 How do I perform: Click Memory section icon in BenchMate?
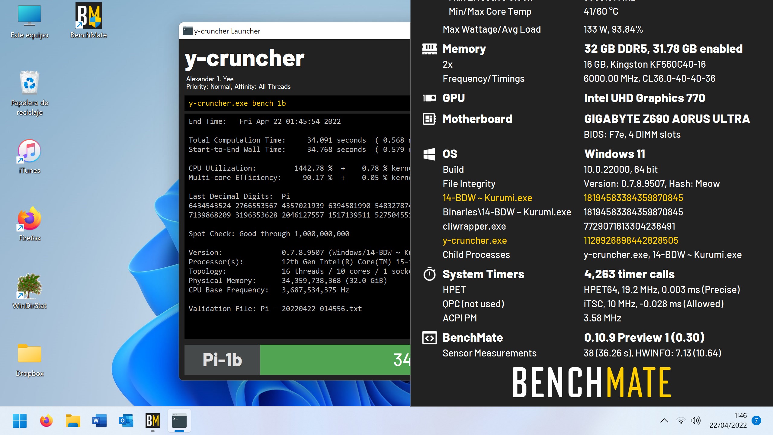click(x=429, y=49)
